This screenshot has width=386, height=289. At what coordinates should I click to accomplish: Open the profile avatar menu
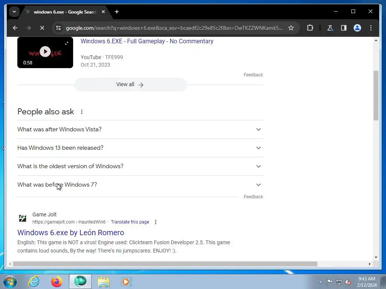pyautogui.click(x=357, y=28)
